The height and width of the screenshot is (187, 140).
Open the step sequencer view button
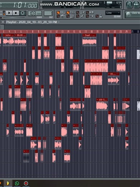[x=136, y=4]
